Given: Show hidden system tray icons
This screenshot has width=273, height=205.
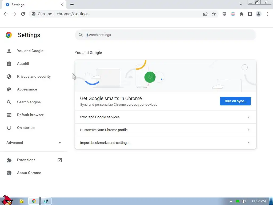Looking at the screenshot, I should click(231, 201).
